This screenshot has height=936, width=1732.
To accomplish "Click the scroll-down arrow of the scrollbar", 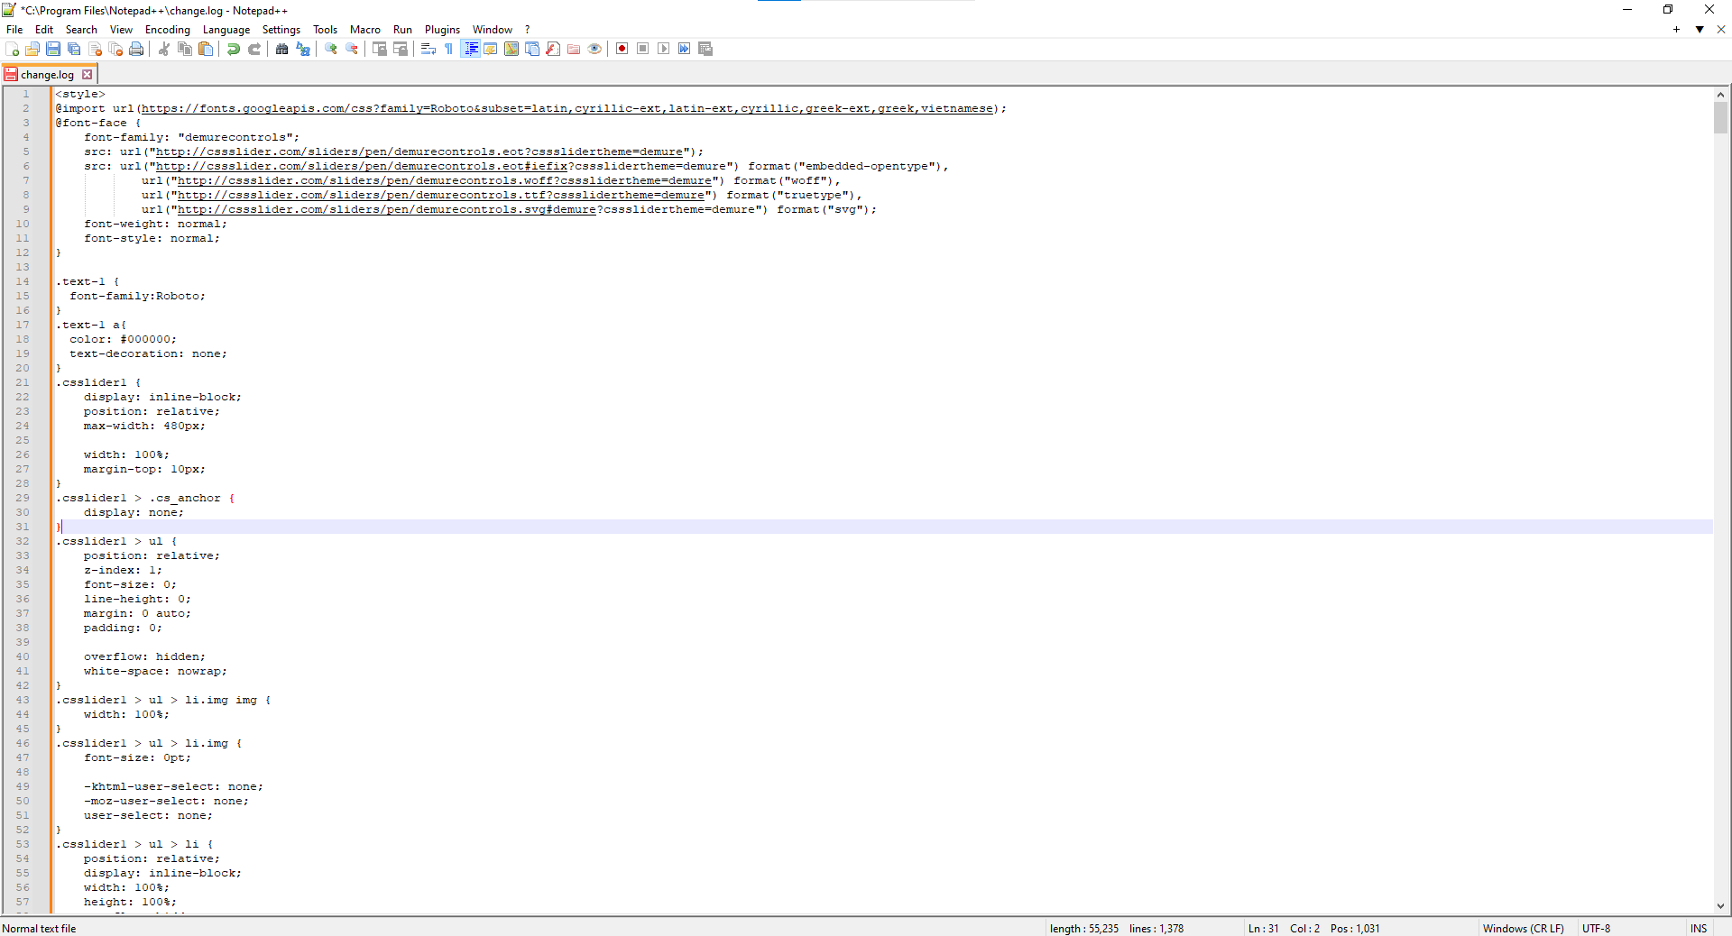I will click(1720, 906).
